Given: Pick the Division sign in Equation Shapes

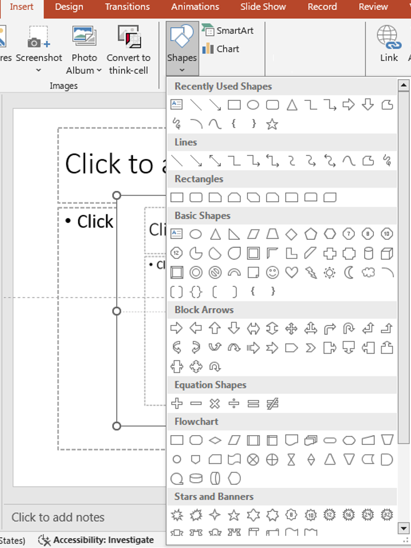Looking at the screenshot, I should (x=234, y=404).
